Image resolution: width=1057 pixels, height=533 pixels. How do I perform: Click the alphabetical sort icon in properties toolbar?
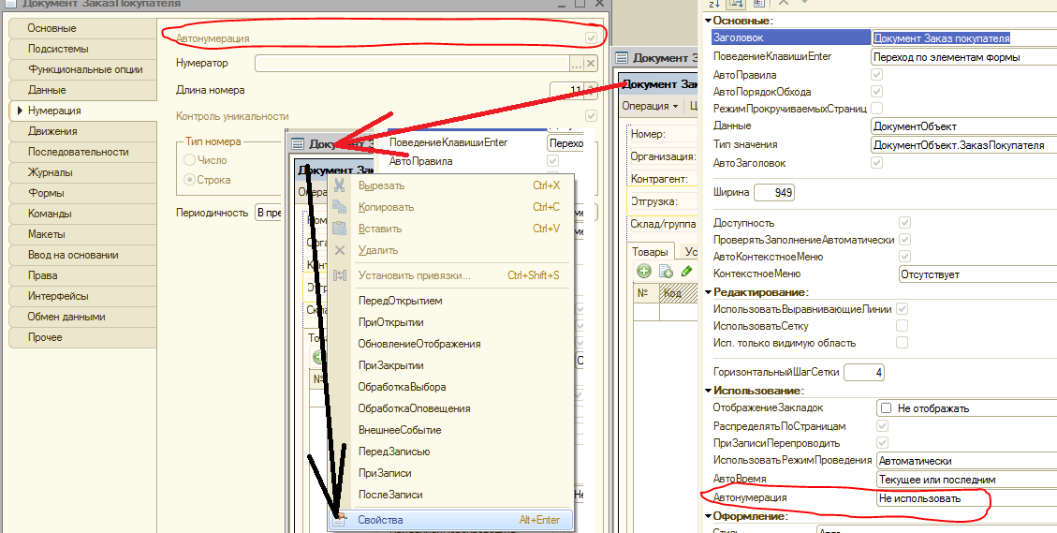pos(714,4)
